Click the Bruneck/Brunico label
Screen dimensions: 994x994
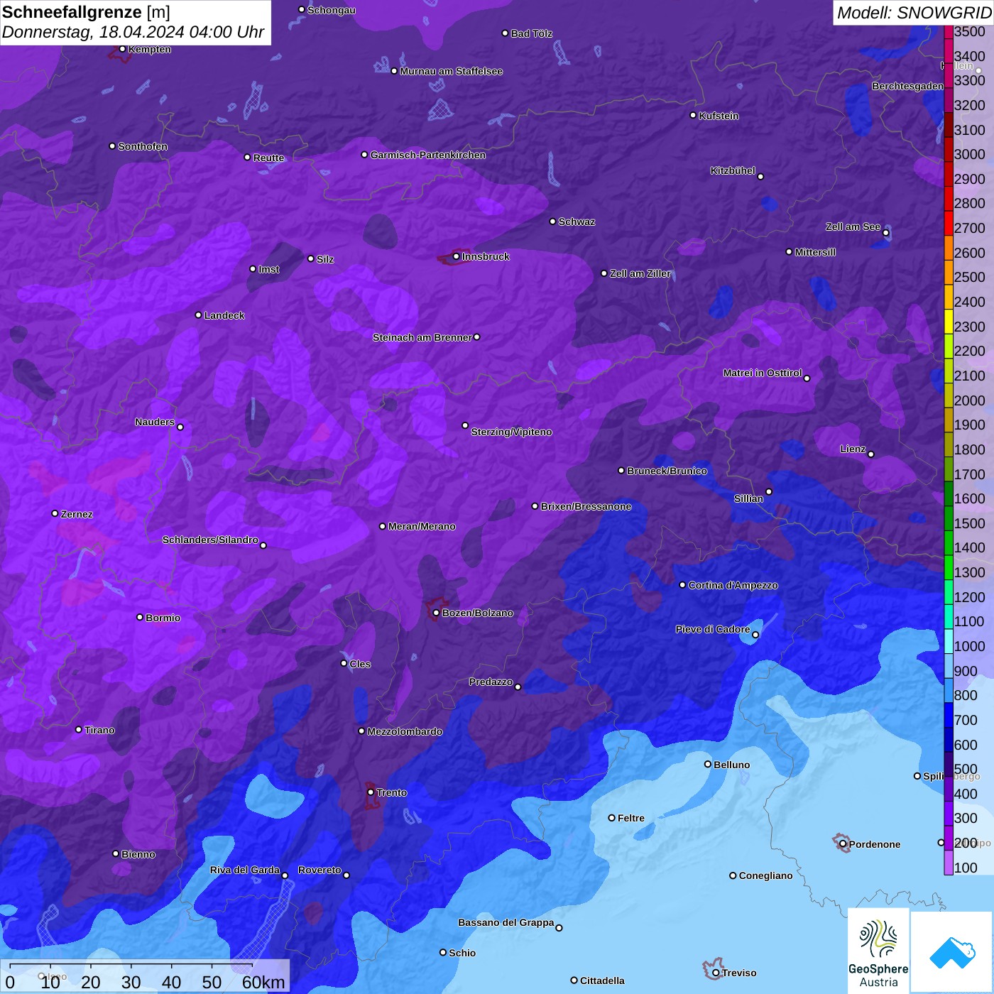tap(667, 471)
